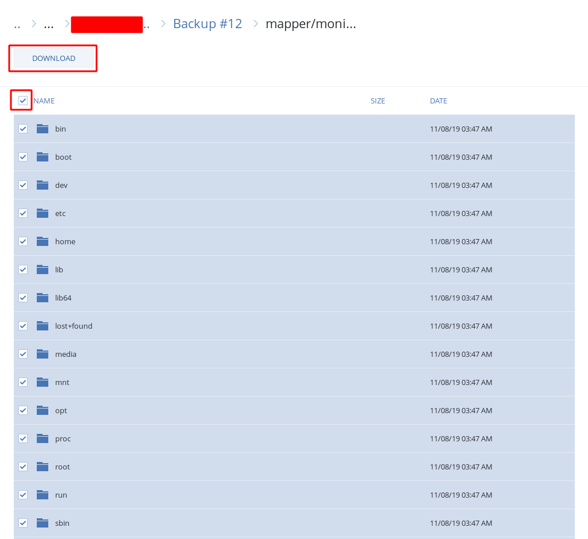The image size is (588, 539).
Task: Uncheck the dev folder checkbox
Action: coord(23,185)
